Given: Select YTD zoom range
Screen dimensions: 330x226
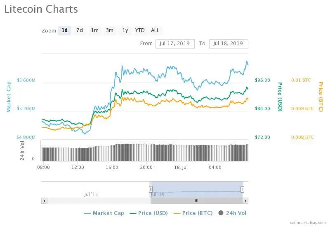Looking at the screenshot, I should pyautogui.click(x=140, y=30).
